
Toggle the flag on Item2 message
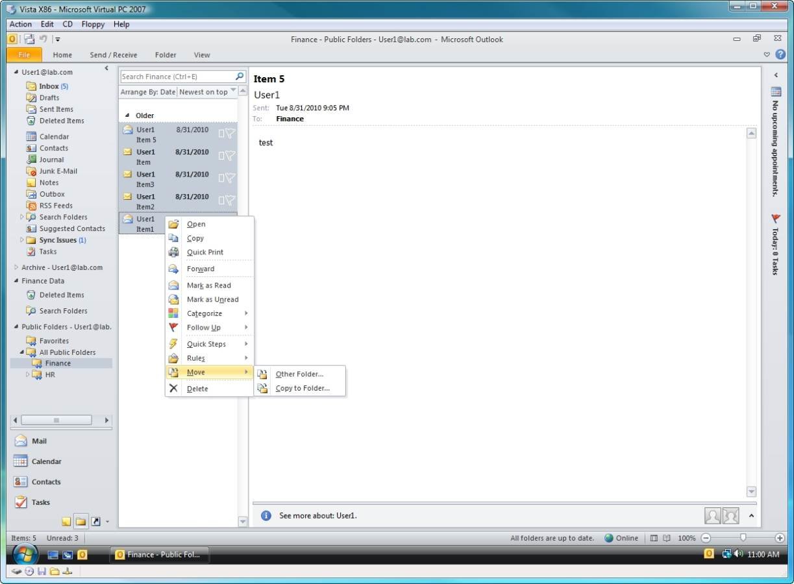[x=230, y=201]
